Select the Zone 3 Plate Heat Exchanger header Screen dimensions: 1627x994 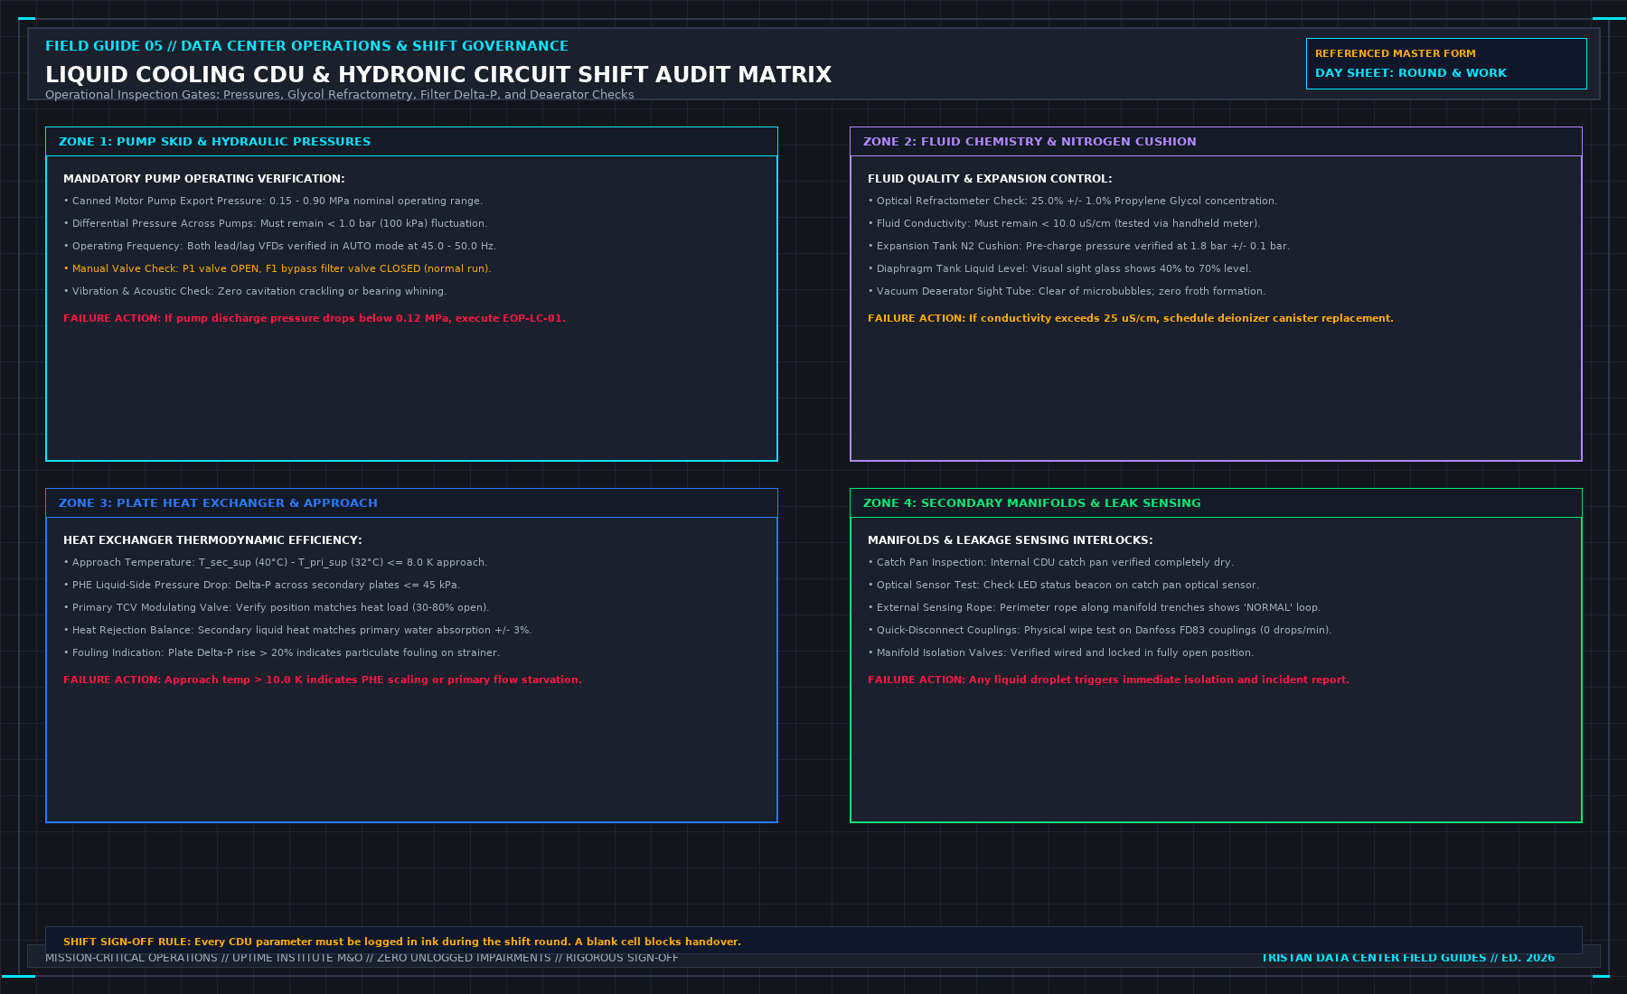(411, 503)
